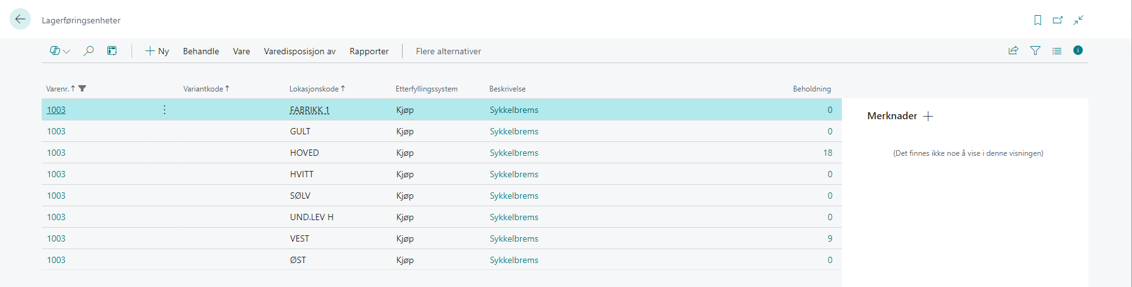The image size is (1132, 287).
Task: Toggle the list view icon
Action: [x=1057, y=50]
